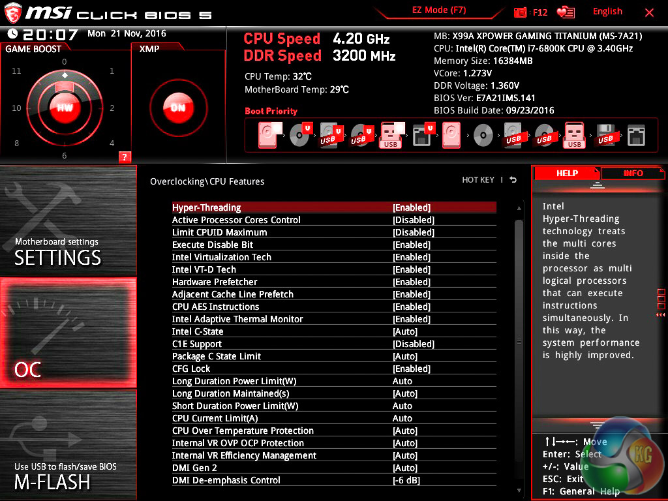This screenshot has width=668, height=501.
Task: Click the clock icon beside the time
Action: [x=13, y=34]
